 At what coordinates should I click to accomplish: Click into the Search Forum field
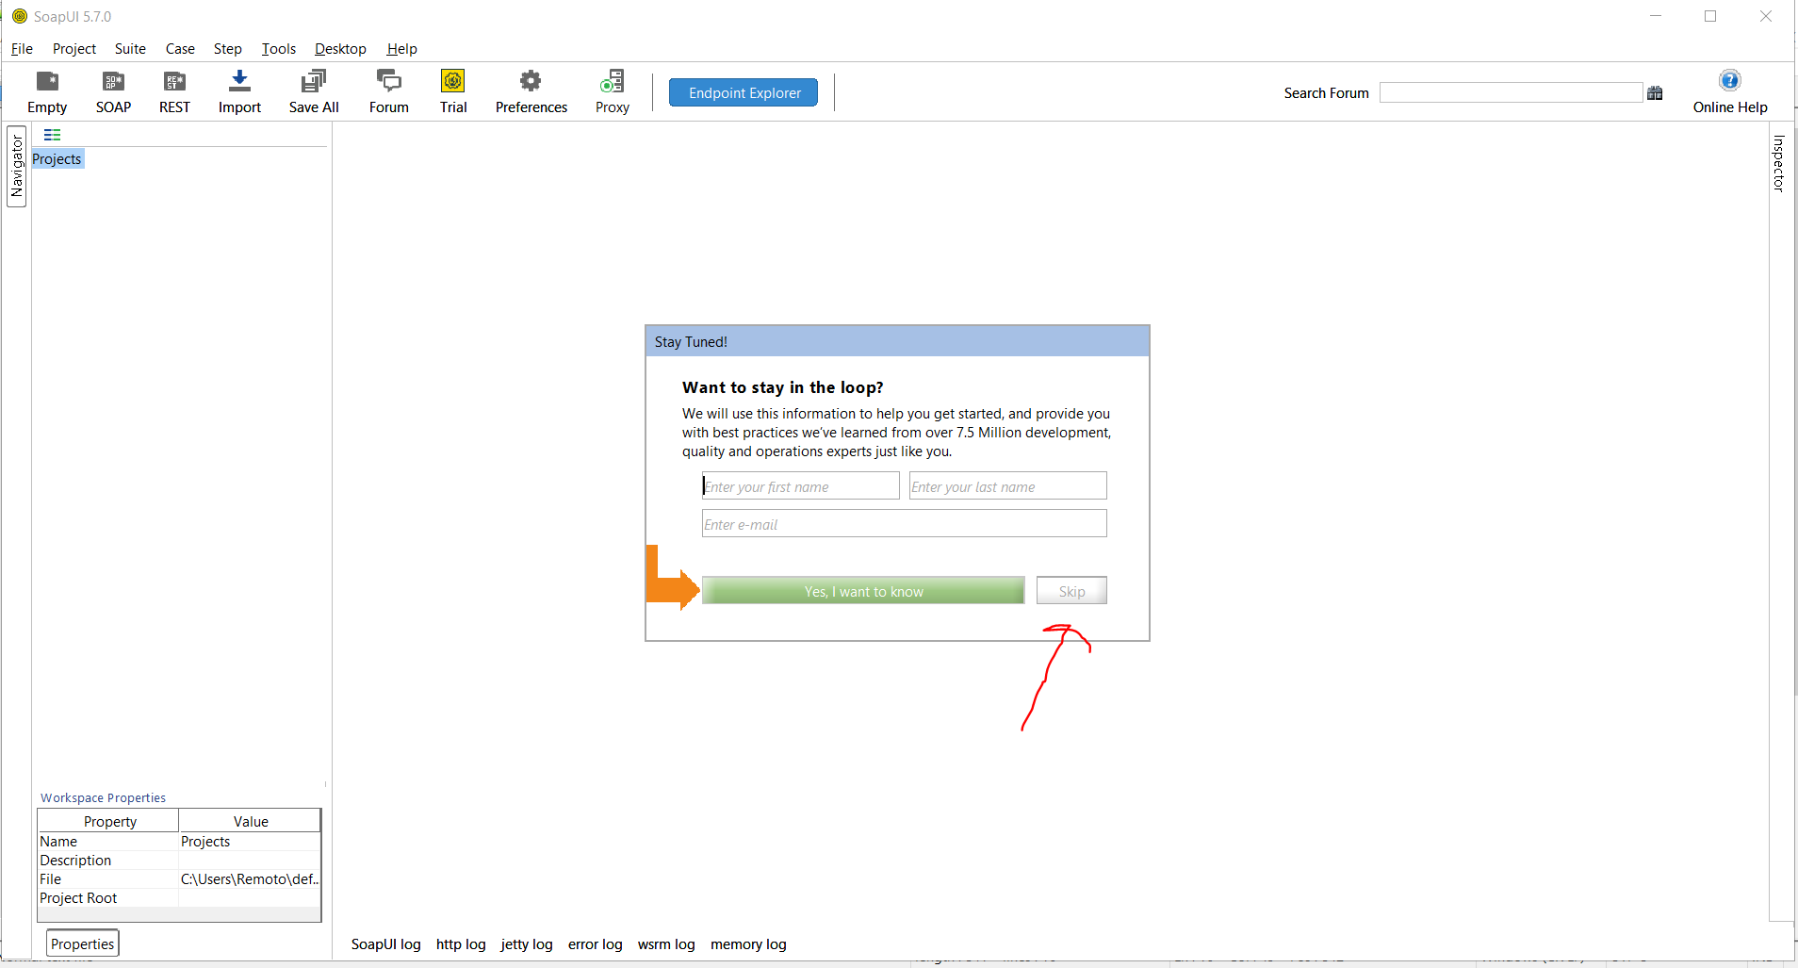tap(1512, 92)
